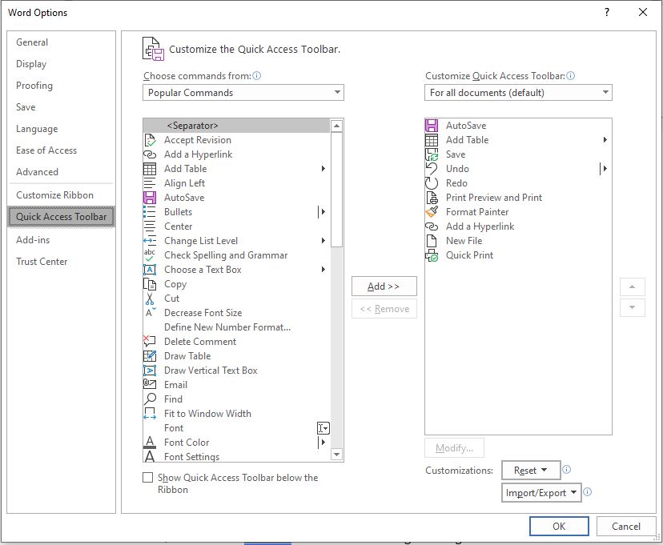Click the Draw Table icon

[x=150, y=355]
